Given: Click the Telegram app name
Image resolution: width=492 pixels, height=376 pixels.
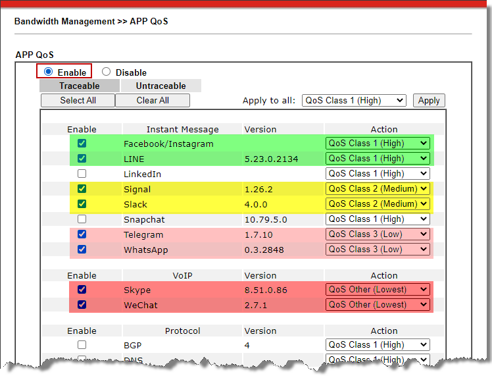Looking at the screenshot, I should point(143,234).
